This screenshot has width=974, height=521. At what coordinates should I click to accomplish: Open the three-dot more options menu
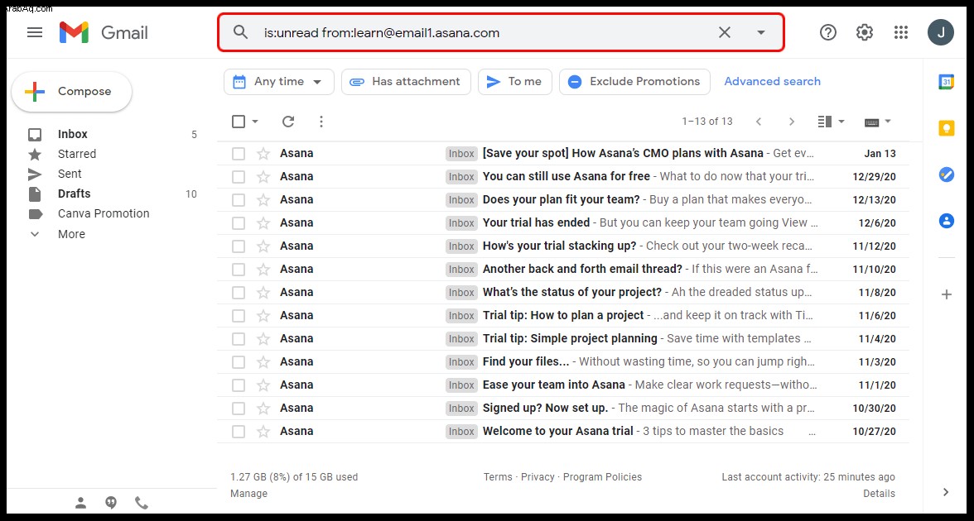[x=321, y=122]
